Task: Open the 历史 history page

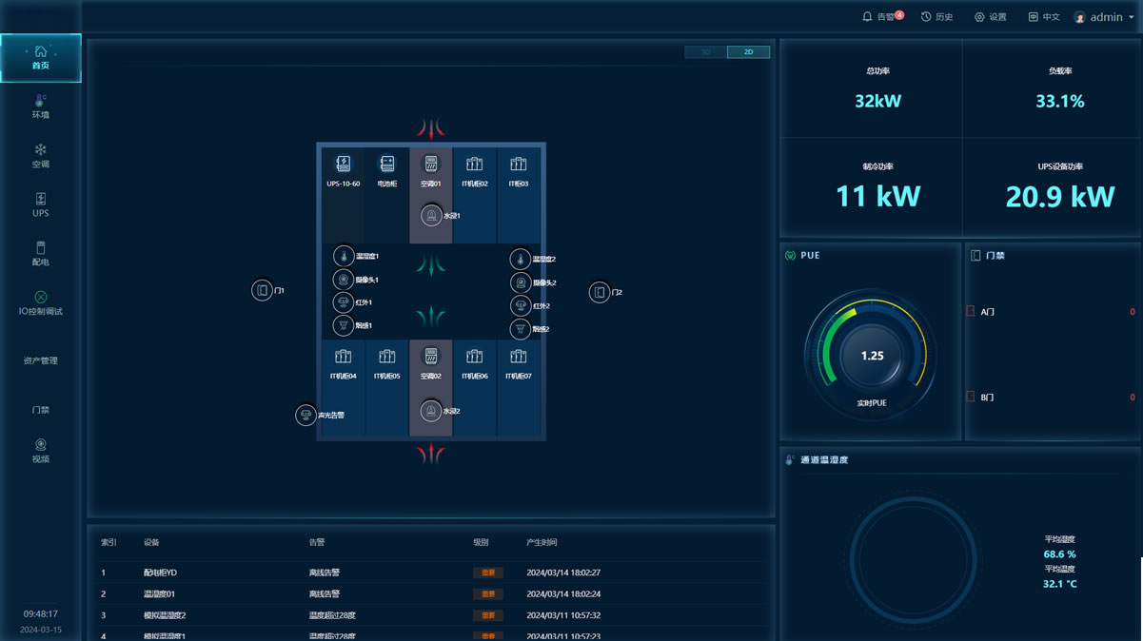Action: pyautogui.click(x=936, y=17)
